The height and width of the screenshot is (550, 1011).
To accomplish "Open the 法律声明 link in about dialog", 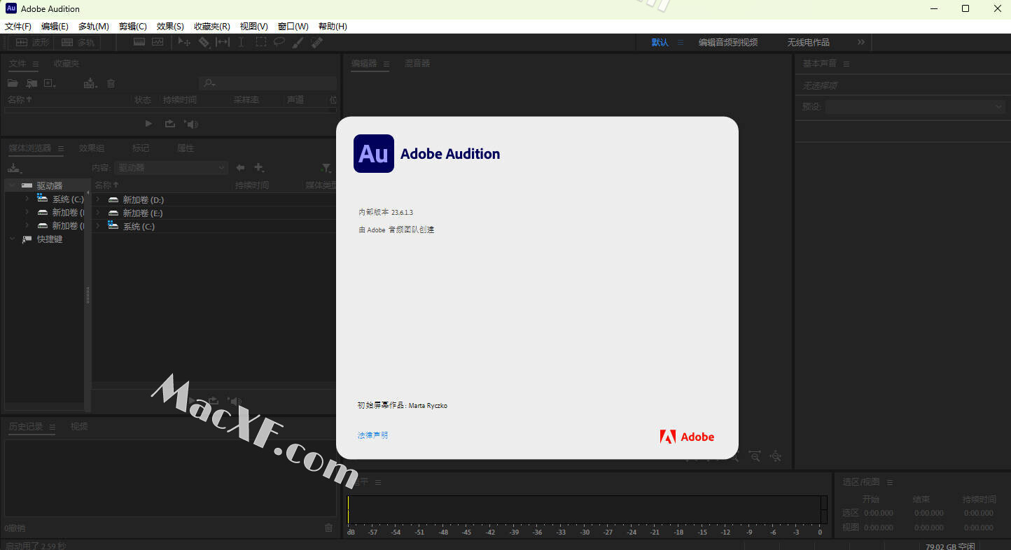I will coord(372,435).
